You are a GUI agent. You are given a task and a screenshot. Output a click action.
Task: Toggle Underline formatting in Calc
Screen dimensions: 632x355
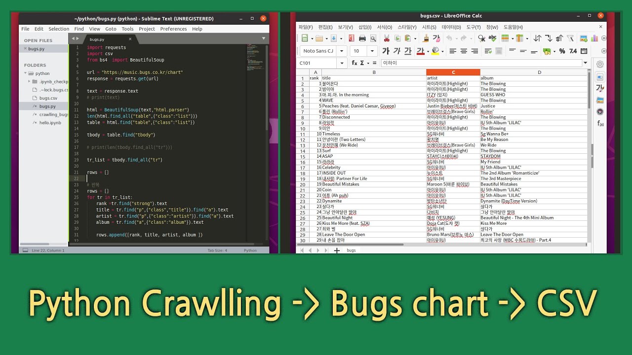pos(408,51)
